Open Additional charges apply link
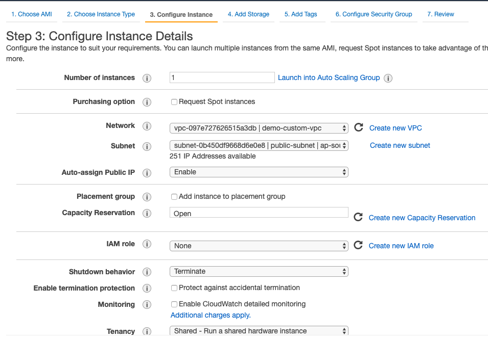Screen dimensions: 488x340 pyautogui.click(x=211, y=315)
